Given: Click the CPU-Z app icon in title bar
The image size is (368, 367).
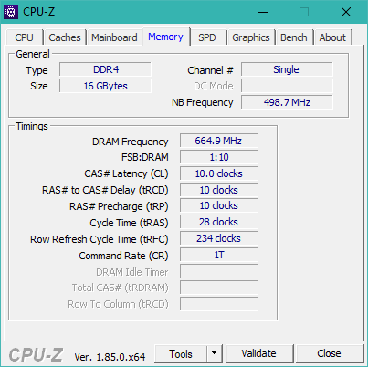Looking at the screenshot, I should coord(11,12).
